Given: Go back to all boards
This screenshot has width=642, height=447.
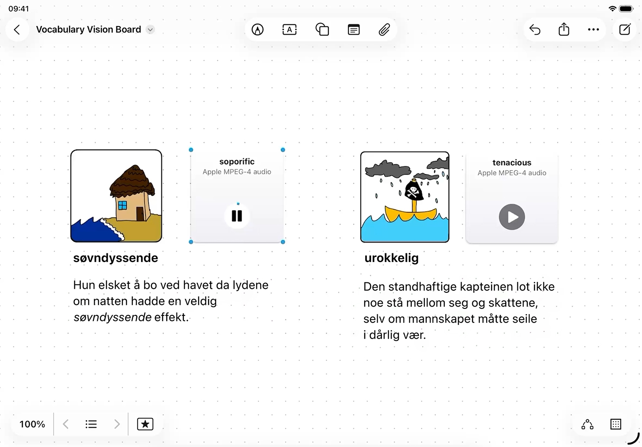Looking at the screenshot, I should coord(17,29).
